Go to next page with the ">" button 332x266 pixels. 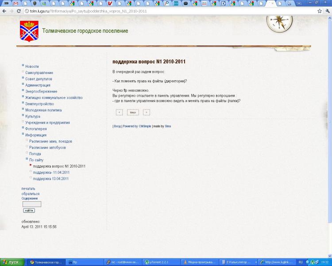(x=147, y=112)
